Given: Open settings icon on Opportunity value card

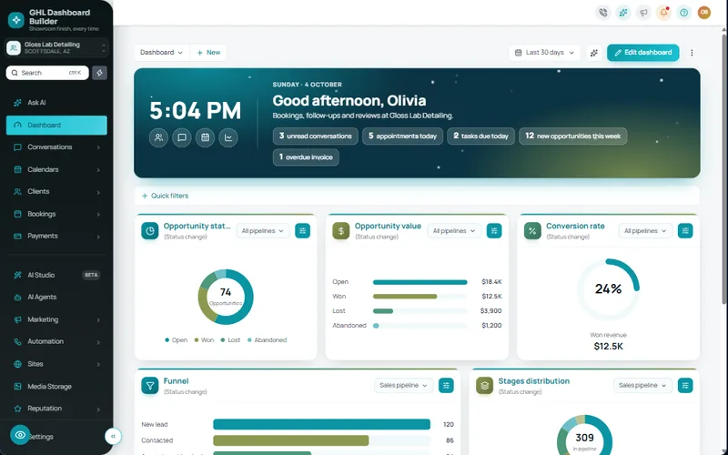Looking at the screenshot, I should tap(494, 231).
